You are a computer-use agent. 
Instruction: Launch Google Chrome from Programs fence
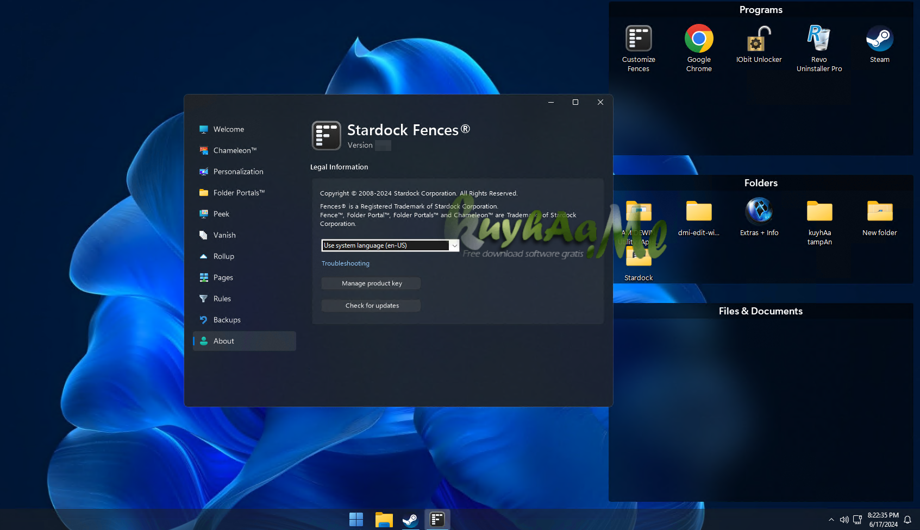pyautogui.click(x=699, y=48)
